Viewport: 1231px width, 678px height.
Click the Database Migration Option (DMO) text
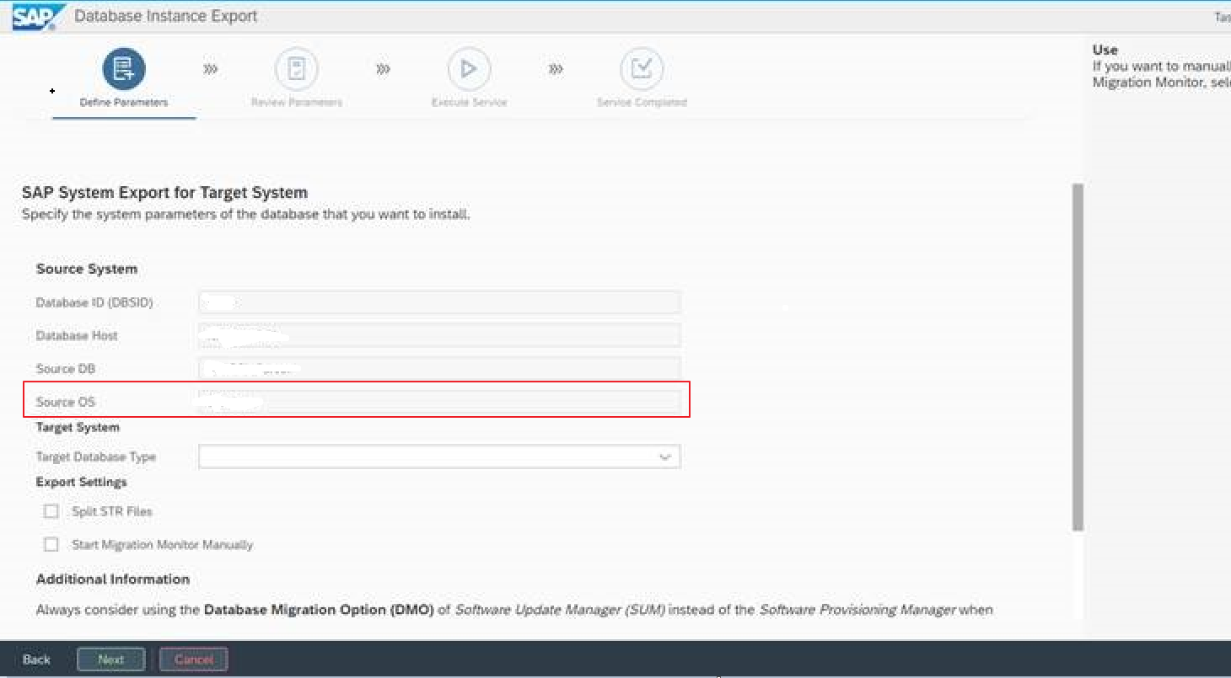point(319,610)
